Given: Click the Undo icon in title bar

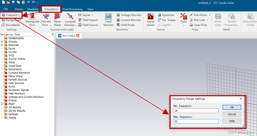Looking at the screenshot, I should [28, 2].
